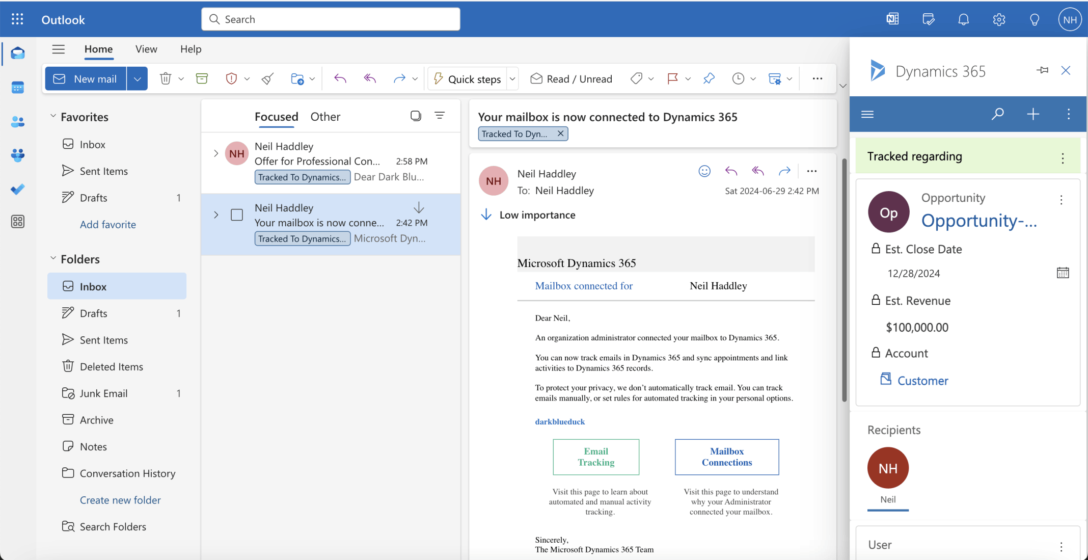
Task: Archive the email with the archive icon
Action: pyautogui.click(x=202, y=78)
